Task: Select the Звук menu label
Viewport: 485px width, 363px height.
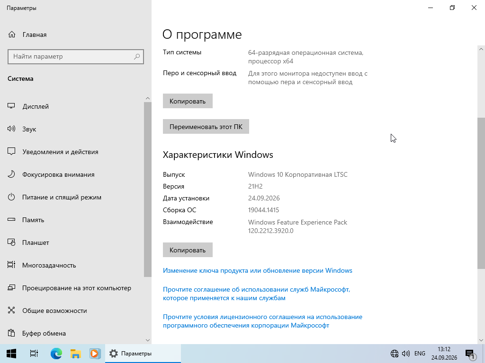Action: click(x=29, y=129)
